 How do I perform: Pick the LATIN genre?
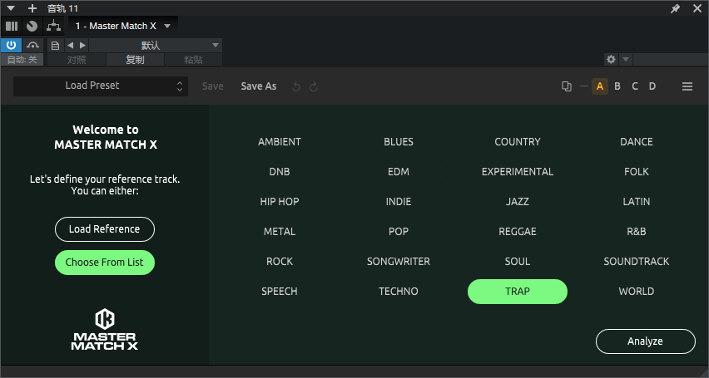click(x=637, y=201)
